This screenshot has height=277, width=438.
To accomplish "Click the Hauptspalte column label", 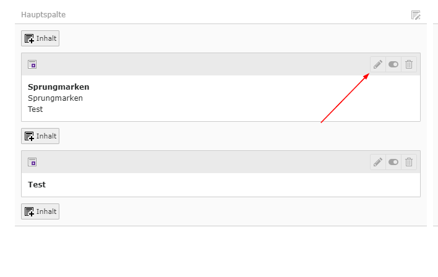I will pyautogui.click(x=43, y=14).
